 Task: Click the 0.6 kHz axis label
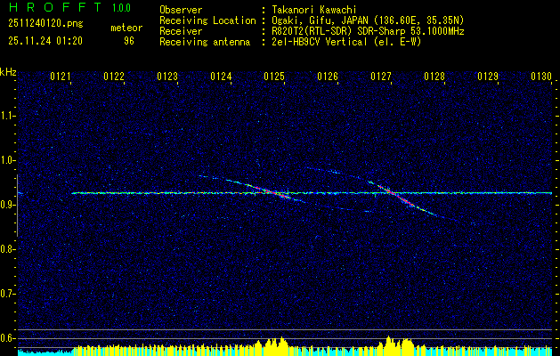pyautogui.click(x=7, y=338)
